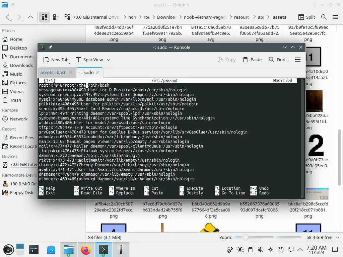
Task: Open Dolphin hamburger menu
Action: [x=335, y=17]
